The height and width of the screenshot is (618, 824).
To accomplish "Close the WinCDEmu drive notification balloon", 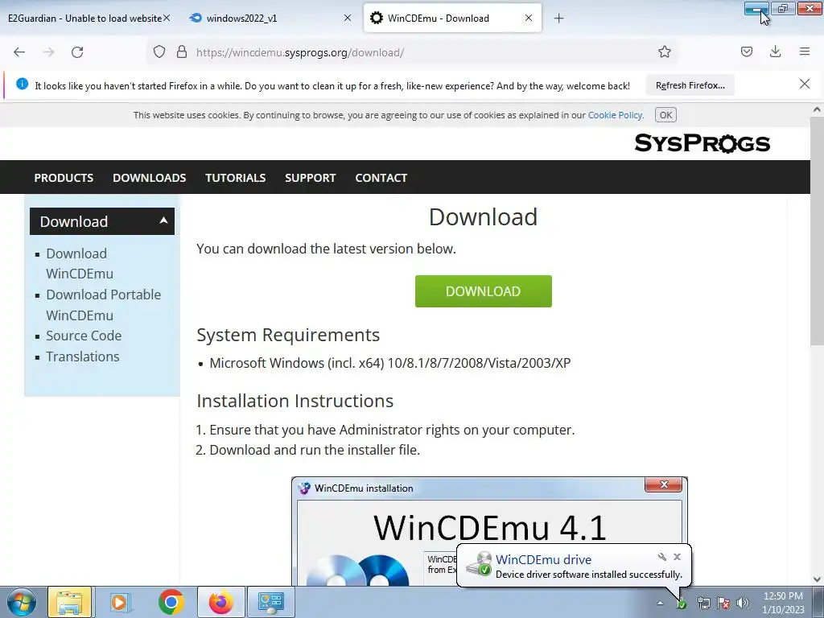I will [677, 557].
